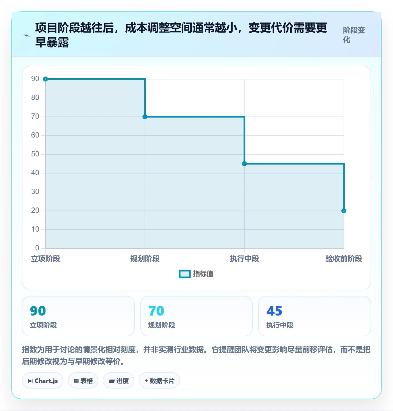The image size is (393, 411).
Task: Click the 进度 tag chip
Action: tap(118, 381)
